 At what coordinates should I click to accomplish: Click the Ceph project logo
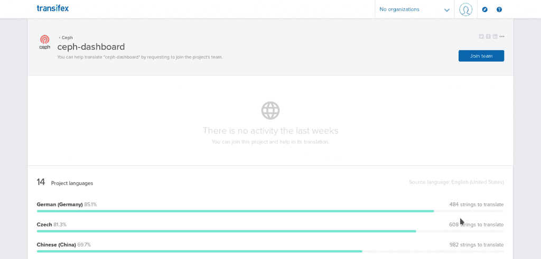(45, 42)
